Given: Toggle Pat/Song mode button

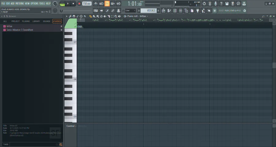Looking at the screenshot, I should (62, 3).
